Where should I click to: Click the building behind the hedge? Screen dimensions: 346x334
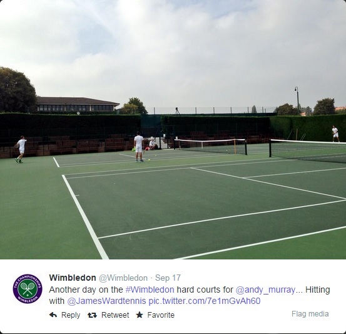(77, 104)
